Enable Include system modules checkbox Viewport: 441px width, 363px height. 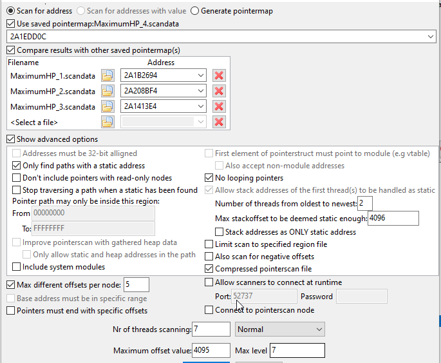pos(17,267)
